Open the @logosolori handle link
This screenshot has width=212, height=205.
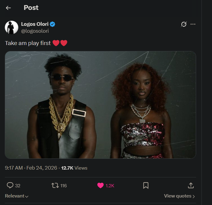[x=35, y=31]
